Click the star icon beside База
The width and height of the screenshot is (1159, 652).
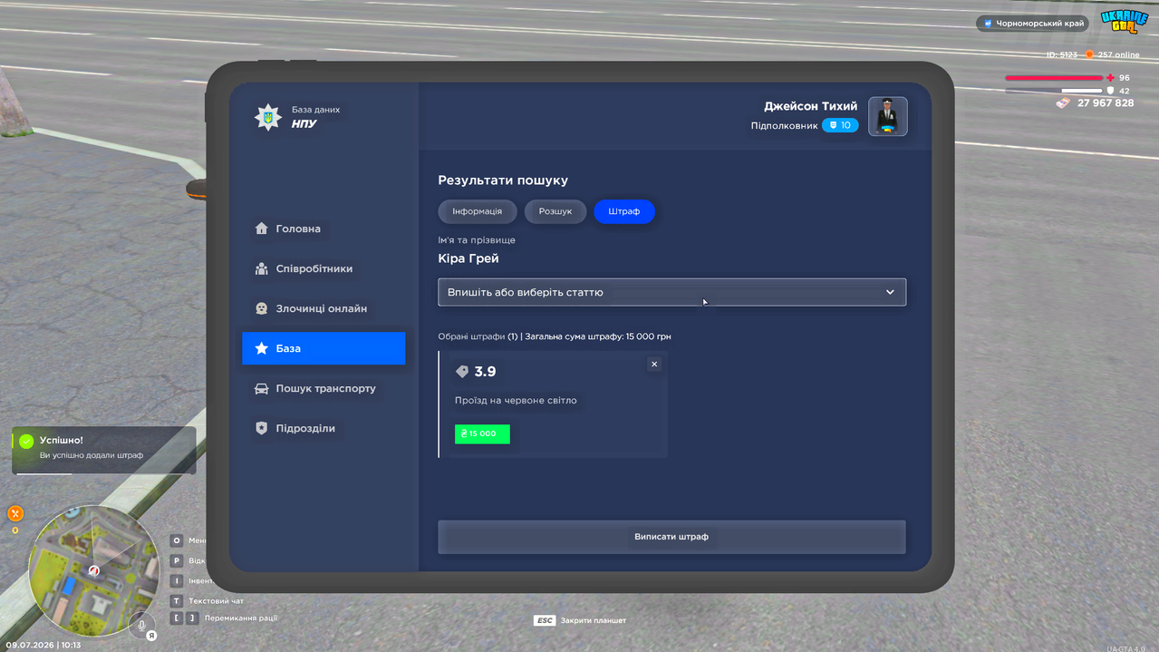pos(262,348)
